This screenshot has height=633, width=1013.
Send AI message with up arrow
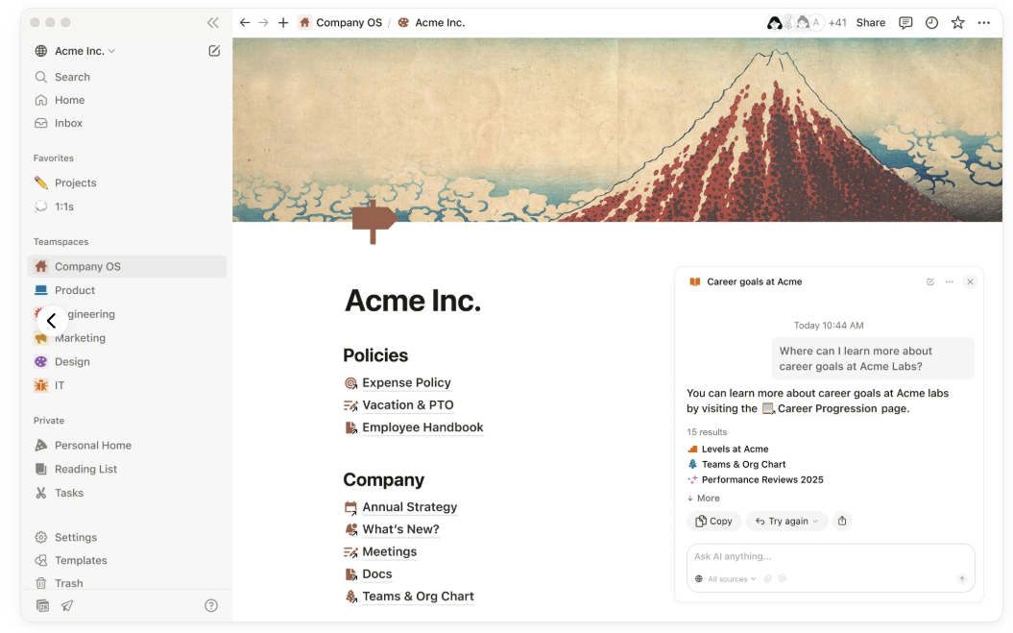962,578
